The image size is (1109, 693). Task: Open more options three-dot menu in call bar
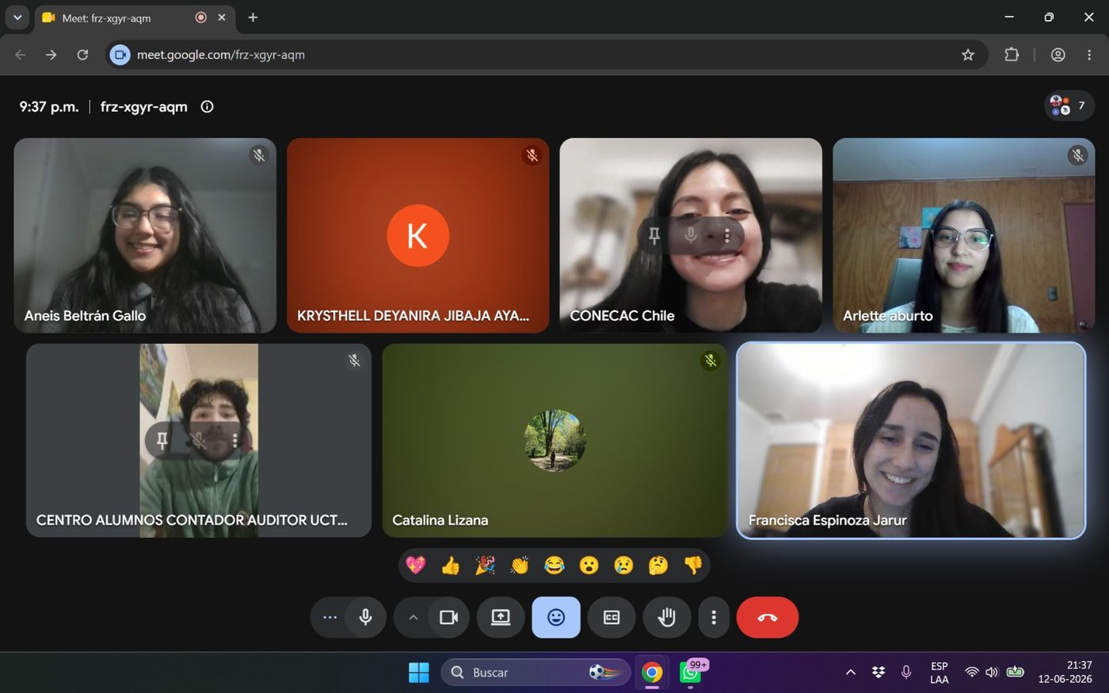point(714,618)
